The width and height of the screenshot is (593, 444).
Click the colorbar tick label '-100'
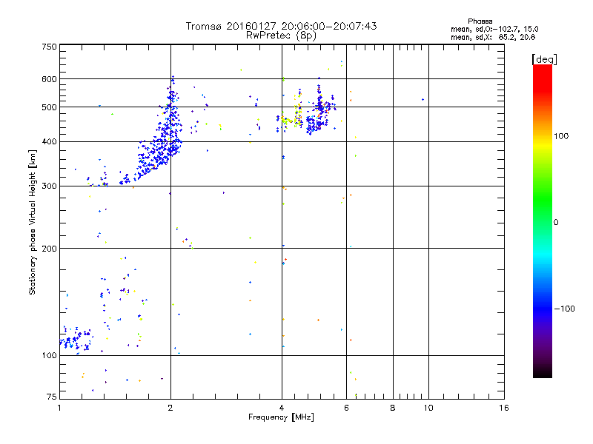564,309
